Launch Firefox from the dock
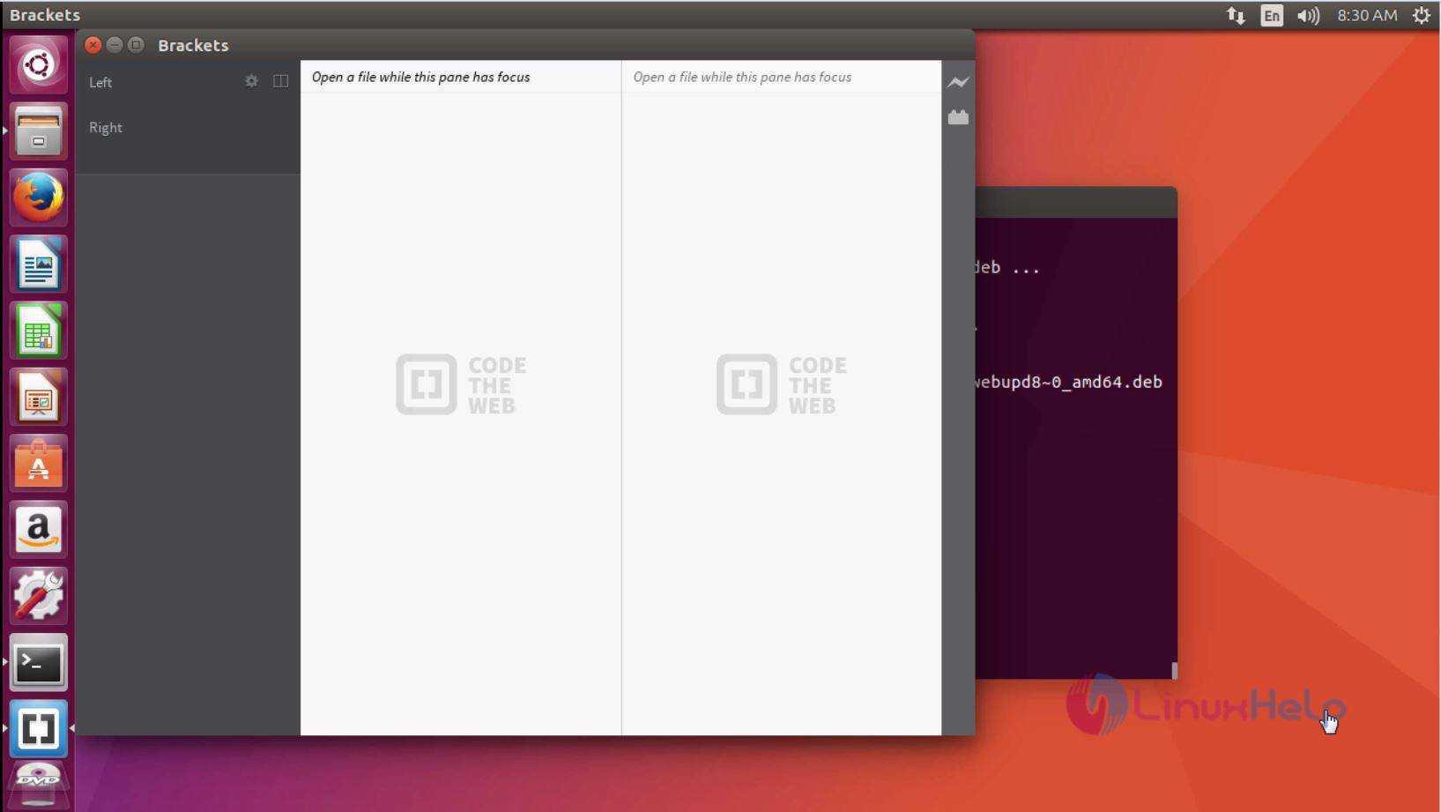The width and height of the screenshot is (1441, 812). coord(38,197)
